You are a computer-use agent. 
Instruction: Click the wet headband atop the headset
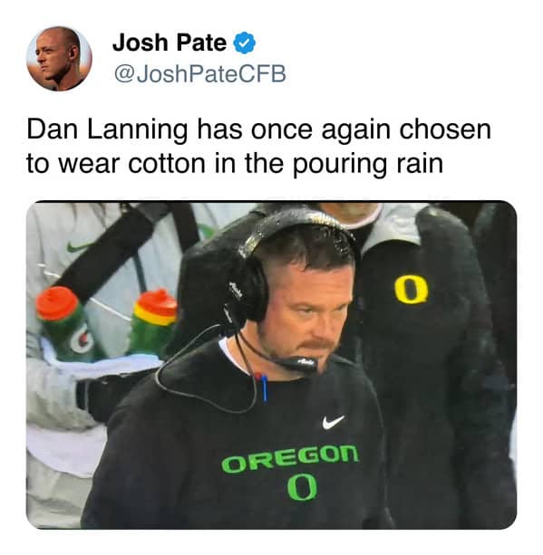click(295, 223)
